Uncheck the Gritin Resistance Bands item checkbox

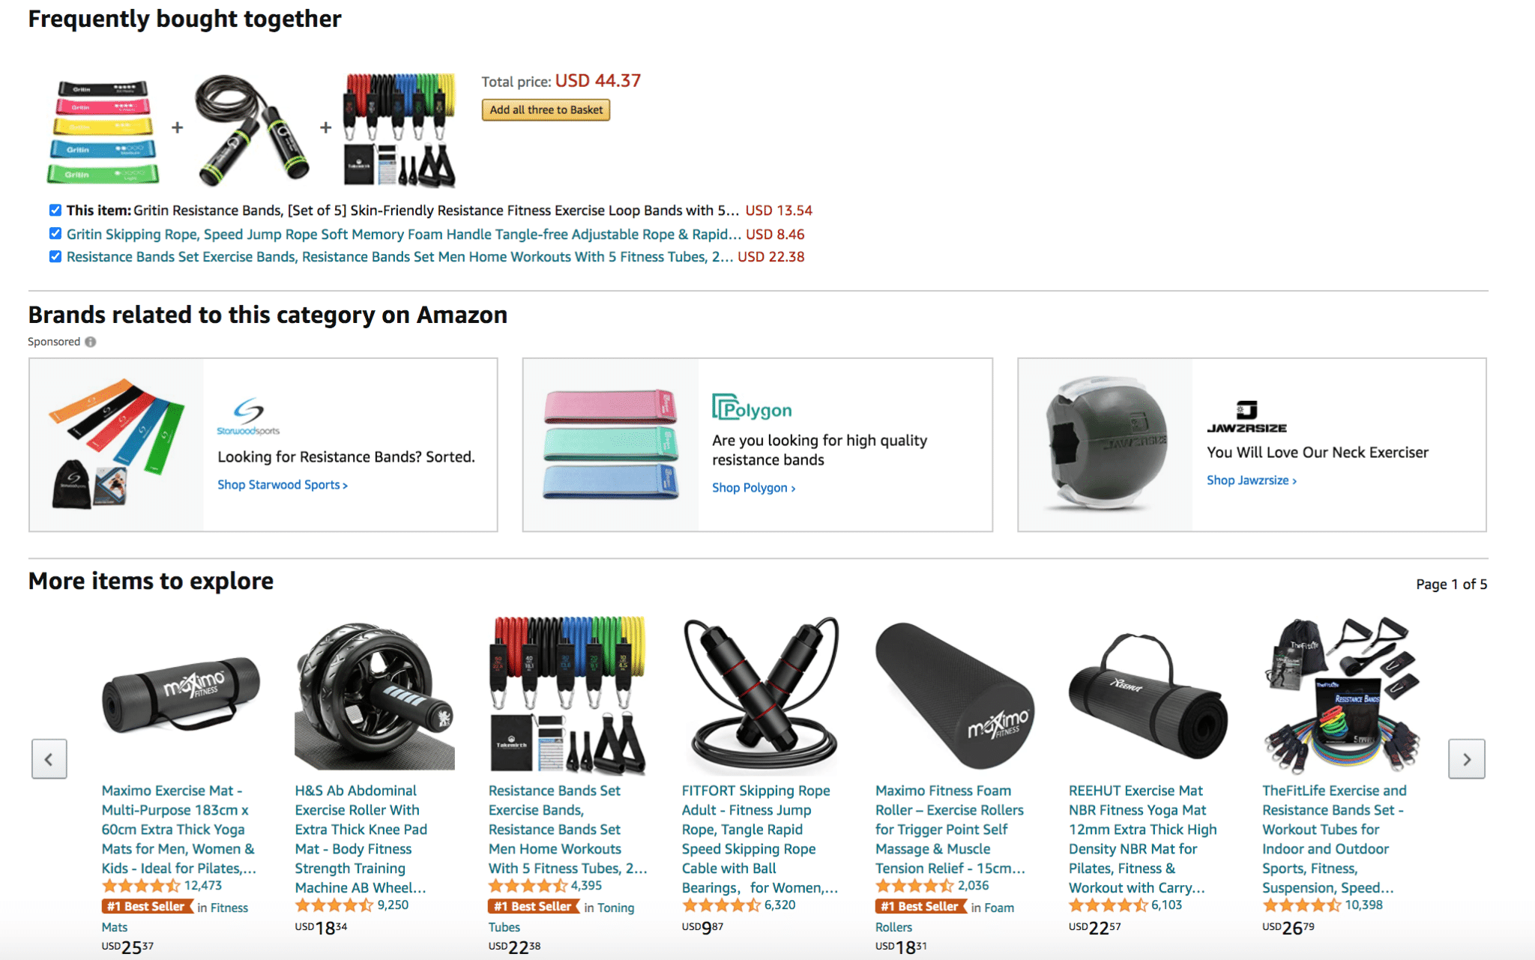(55, 210)
